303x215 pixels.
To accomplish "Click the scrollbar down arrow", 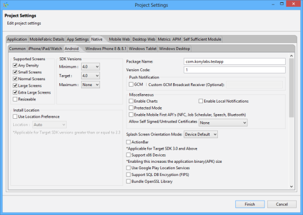I will pyautogui.click(x=292, y=186).
